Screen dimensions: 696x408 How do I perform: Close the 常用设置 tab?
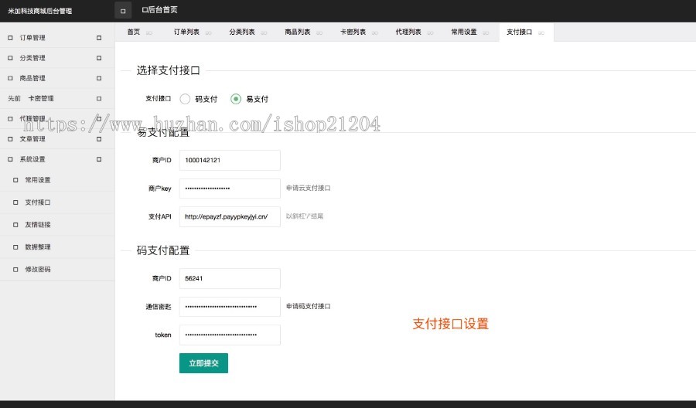click(486, 32)
